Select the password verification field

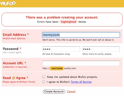[101, 49]
